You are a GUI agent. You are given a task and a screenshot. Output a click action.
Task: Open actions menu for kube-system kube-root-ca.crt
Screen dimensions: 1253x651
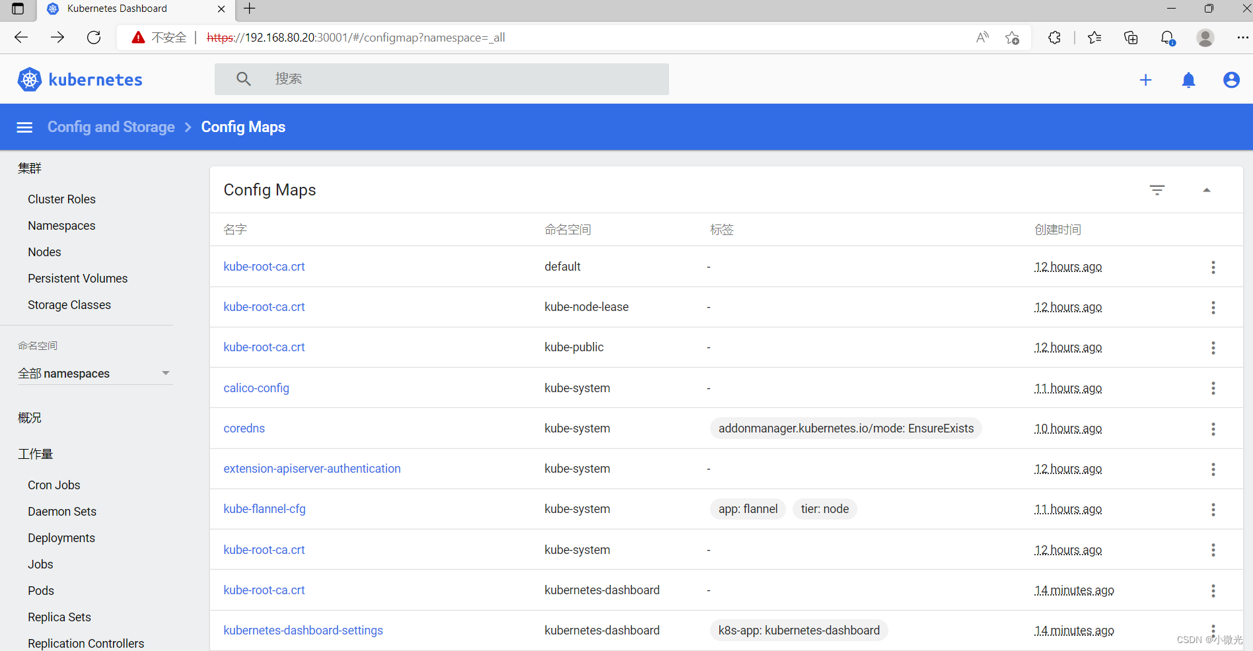[x=1213, y=550]
